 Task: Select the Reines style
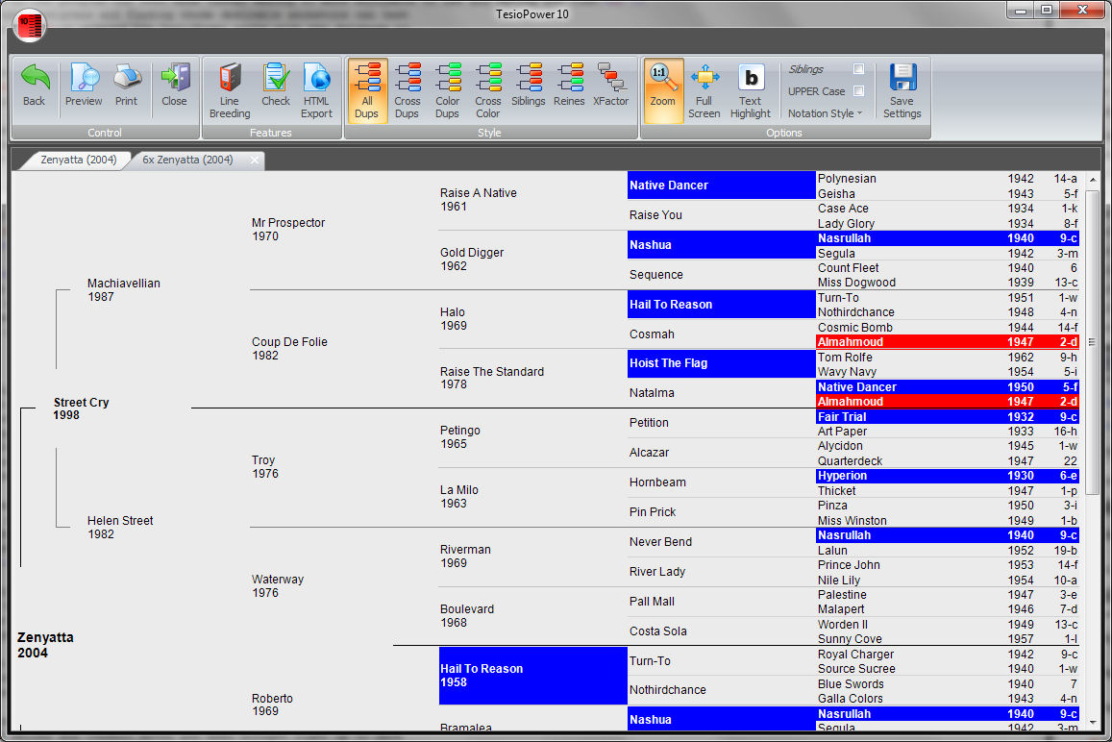point(569,86)
